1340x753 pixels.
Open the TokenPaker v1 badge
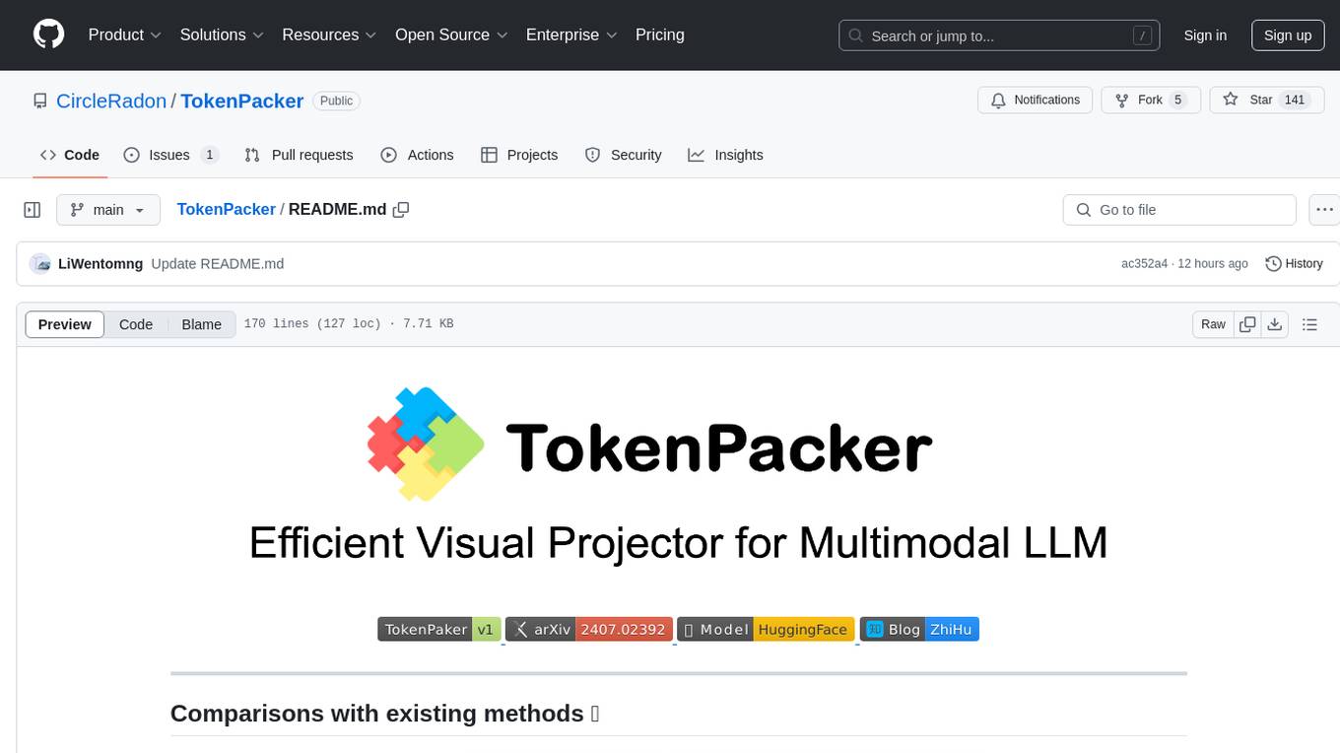point(439,630)
